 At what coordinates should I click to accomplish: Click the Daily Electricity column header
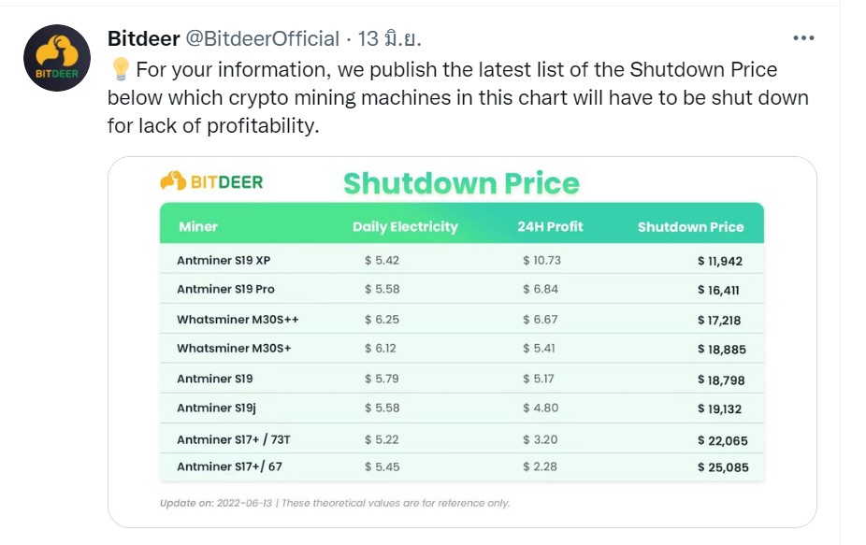405,226
